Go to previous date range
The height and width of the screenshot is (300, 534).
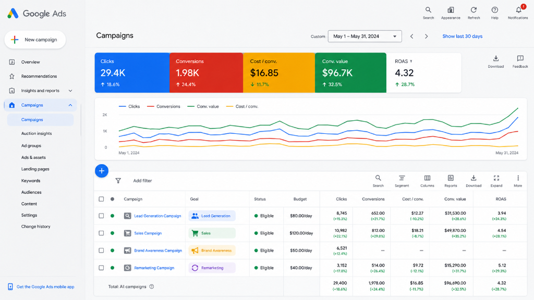412,36
